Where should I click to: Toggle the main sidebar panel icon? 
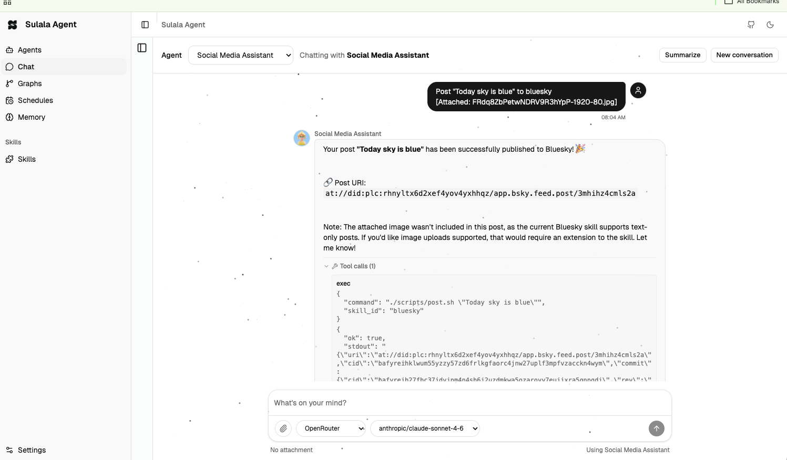pos(145,25)
